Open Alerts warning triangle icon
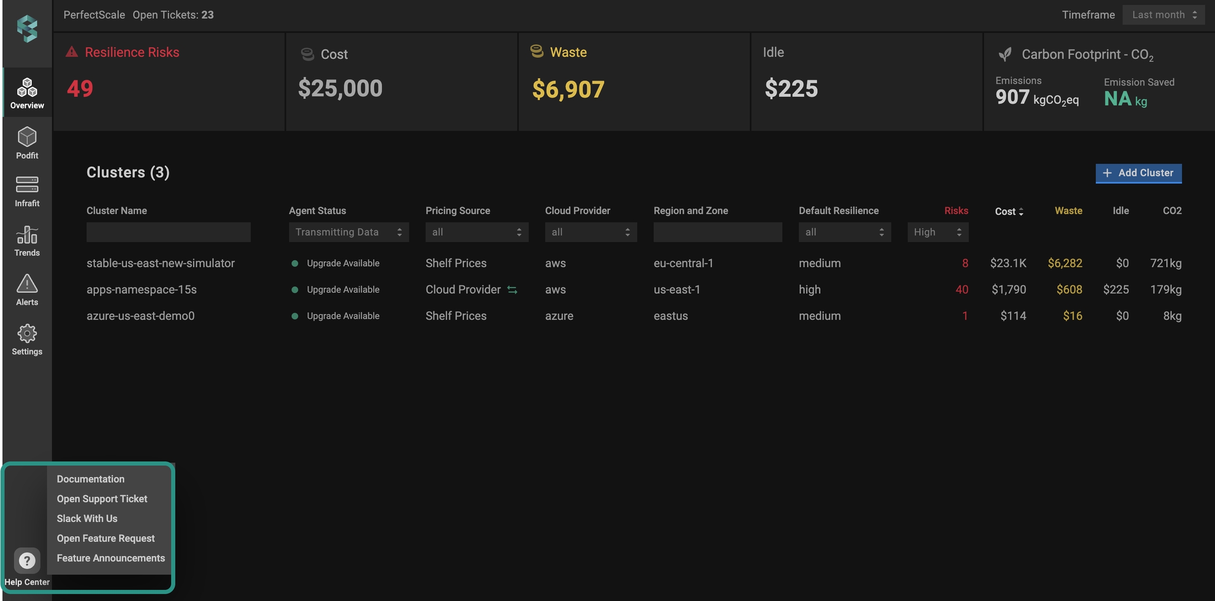 (27, 283)
